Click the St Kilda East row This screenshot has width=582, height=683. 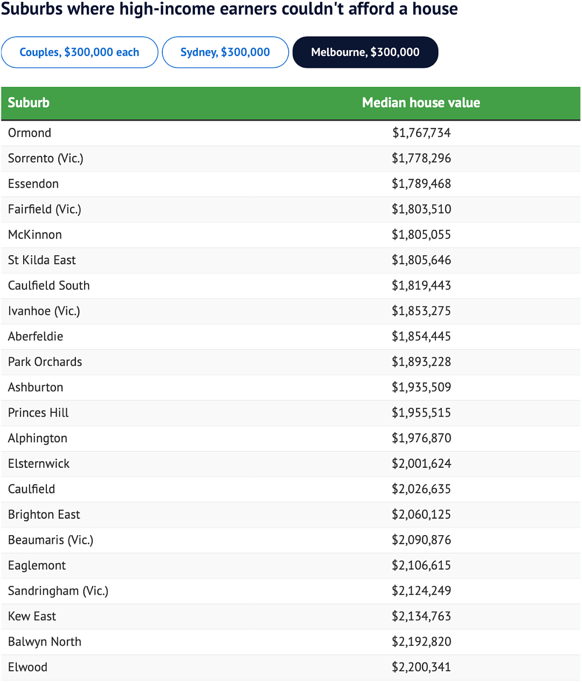point(291,261)
